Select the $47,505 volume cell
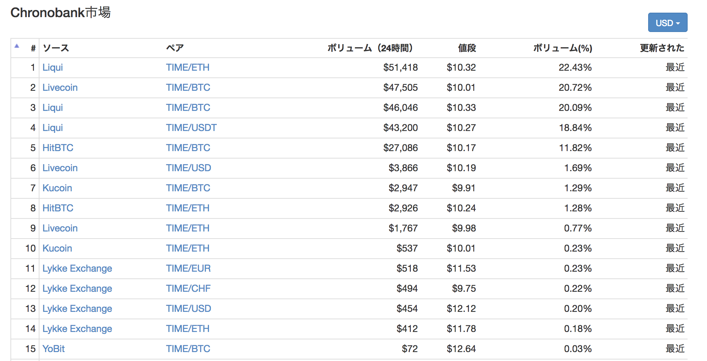This screenshot has width=707, height=361. [400, 87]
